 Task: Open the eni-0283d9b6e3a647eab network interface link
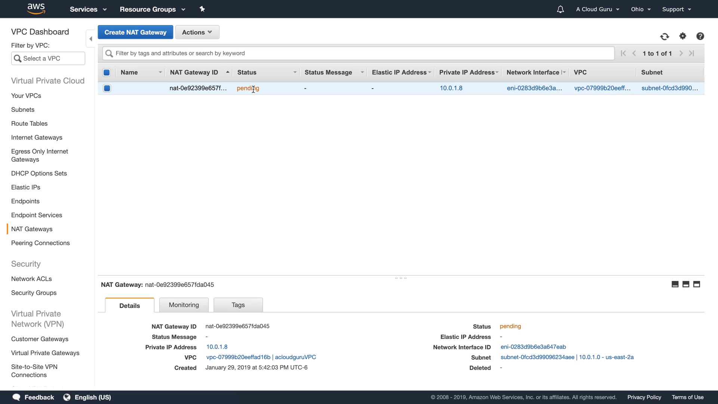coord(533,347)
